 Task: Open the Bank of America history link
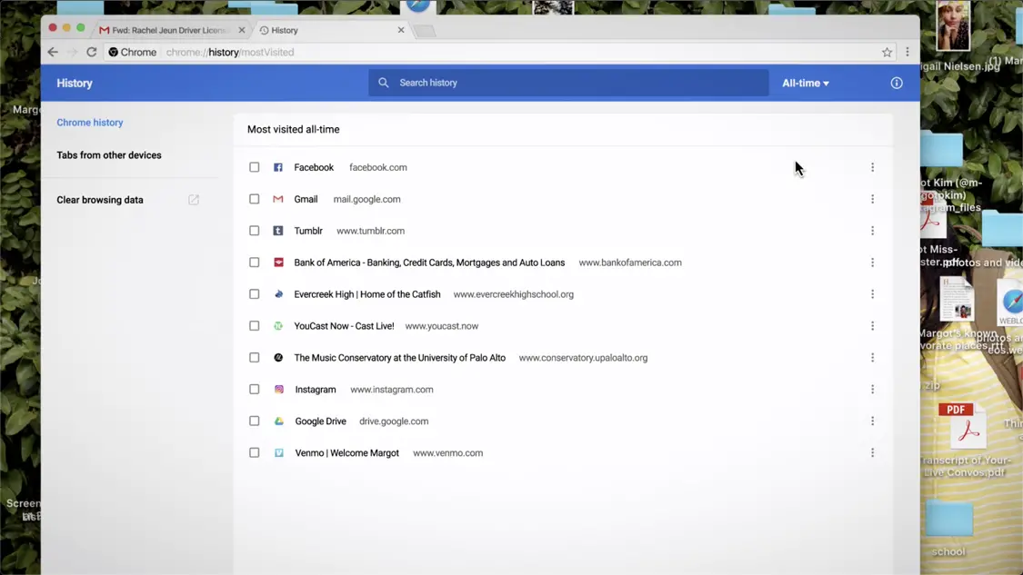pos(429,263)
